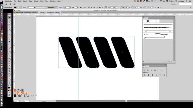
Task: Click the Minus Front shape mode icon
Action: pos(148,70)
